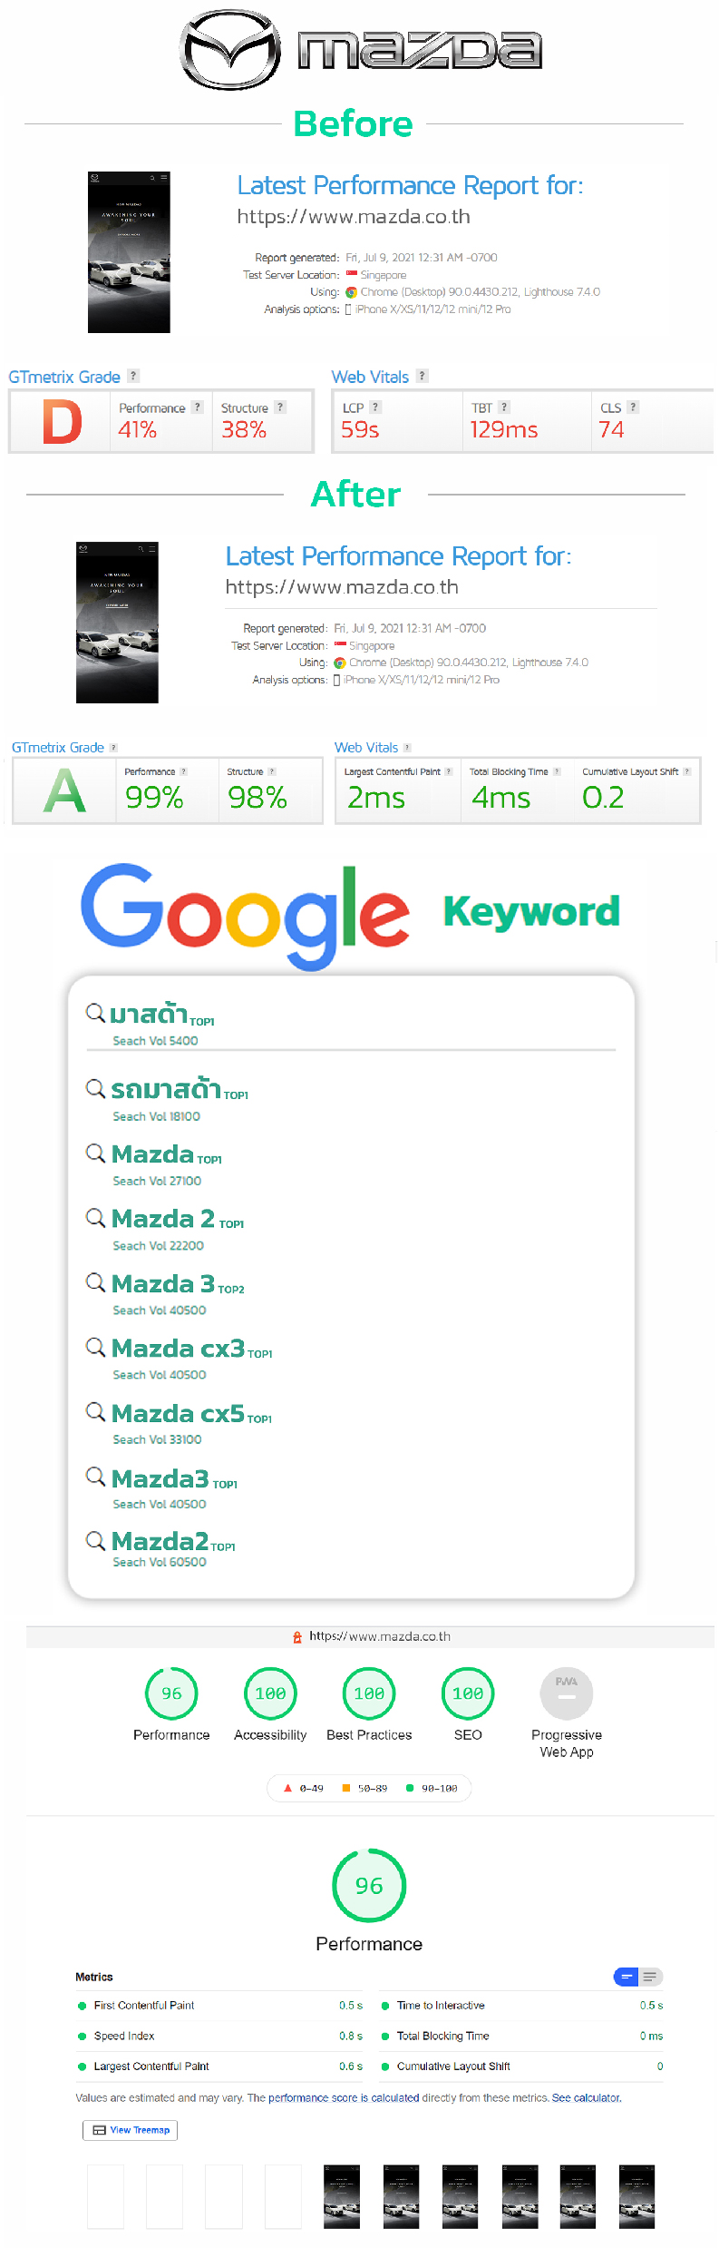Select the 96 Performance score gauge
The image size is (719, 2248).
pyautogui.click(x=171, y=1693)
